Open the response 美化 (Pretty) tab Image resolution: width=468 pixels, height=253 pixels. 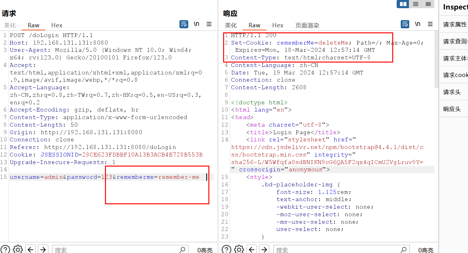pyautogui.click(x=231, y=25)
